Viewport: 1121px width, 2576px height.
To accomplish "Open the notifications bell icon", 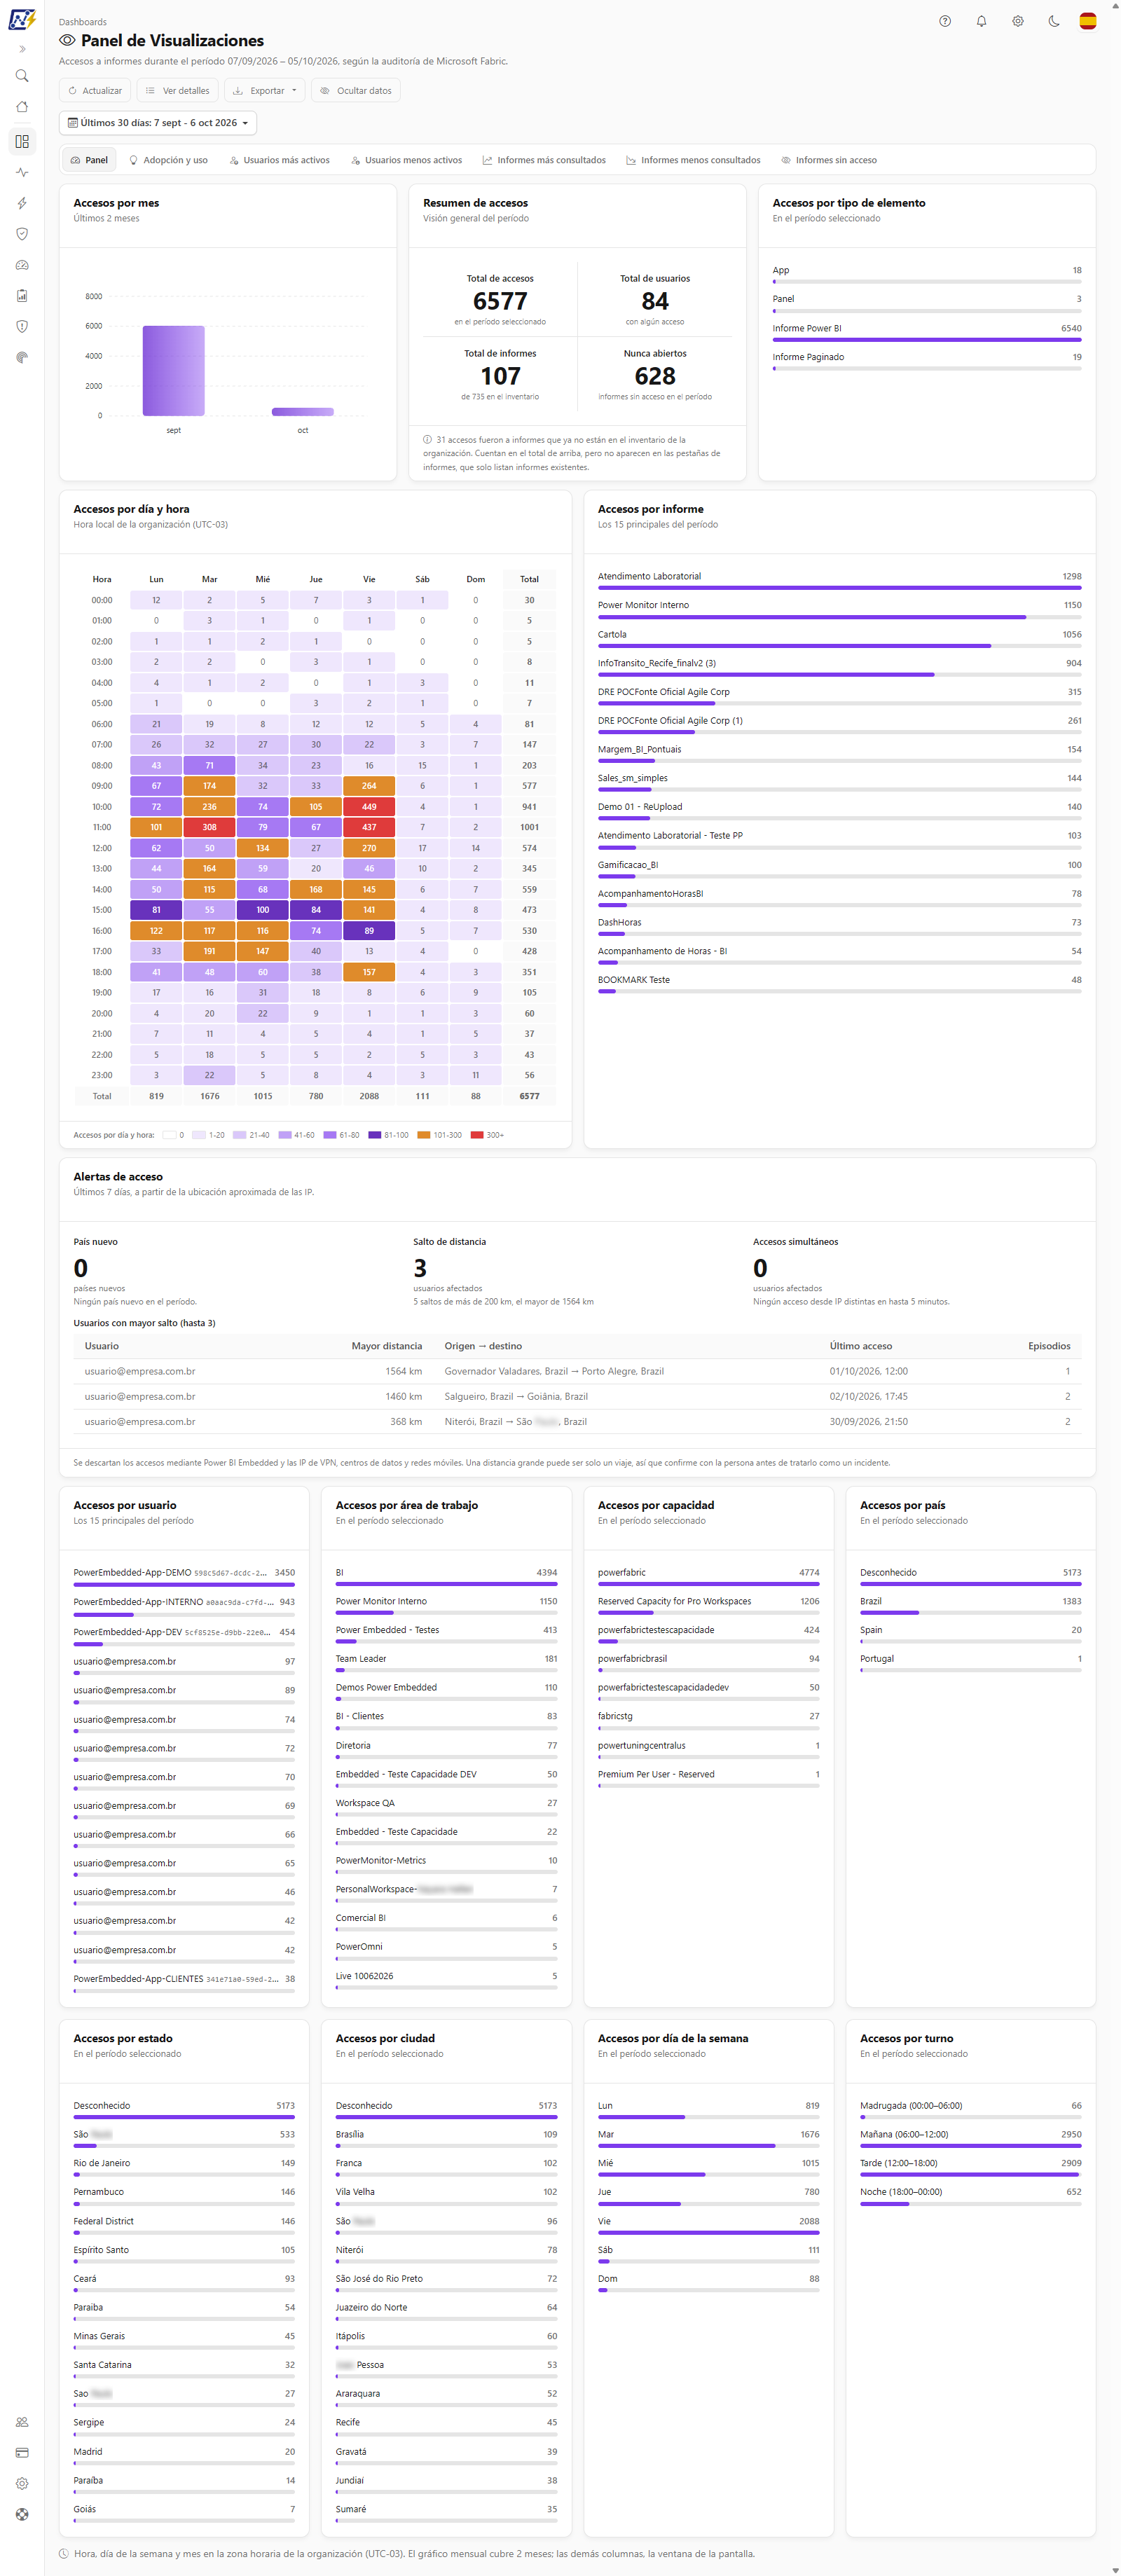I will [x=981, y=21].
